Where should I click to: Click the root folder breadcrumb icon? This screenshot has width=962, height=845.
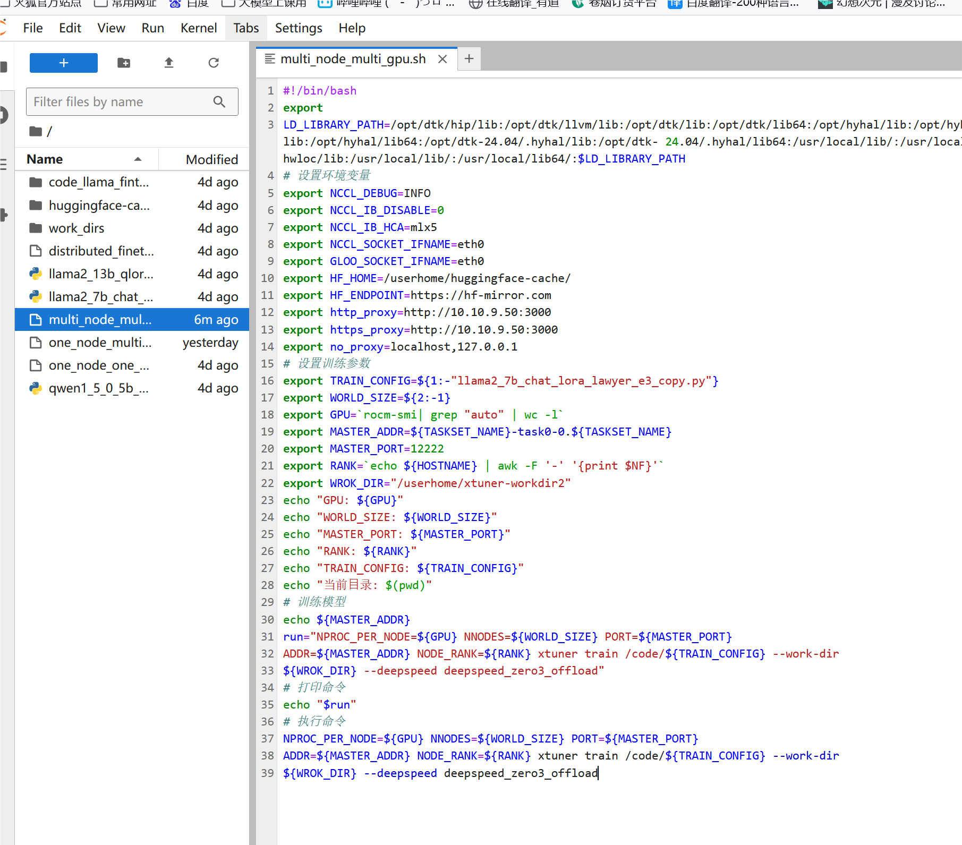click(x=36, y=131)
